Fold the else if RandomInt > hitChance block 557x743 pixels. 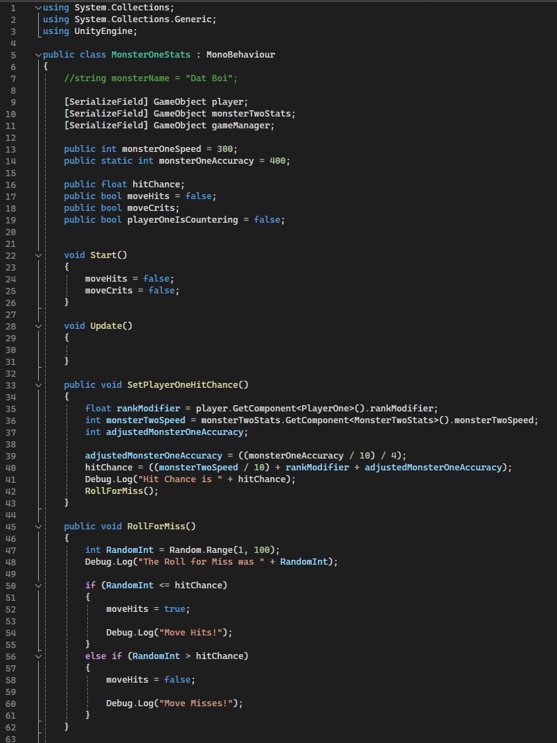tap(38, 656)
